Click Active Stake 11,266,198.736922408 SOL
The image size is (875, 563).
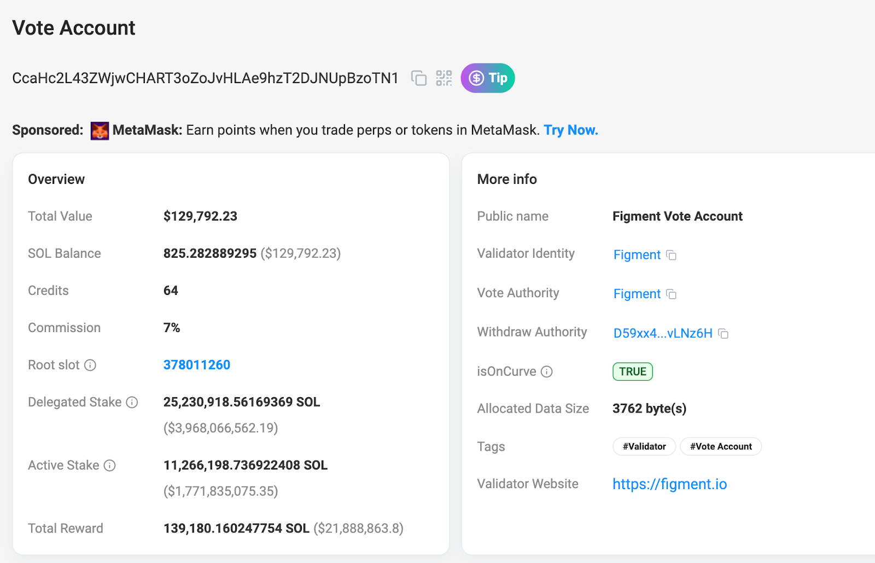(x=246, y=465)
